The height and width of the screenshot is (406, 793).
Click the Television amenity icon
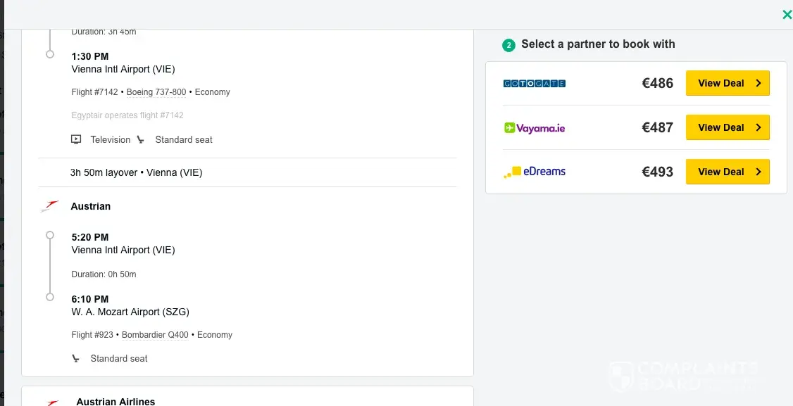[76, 140]
